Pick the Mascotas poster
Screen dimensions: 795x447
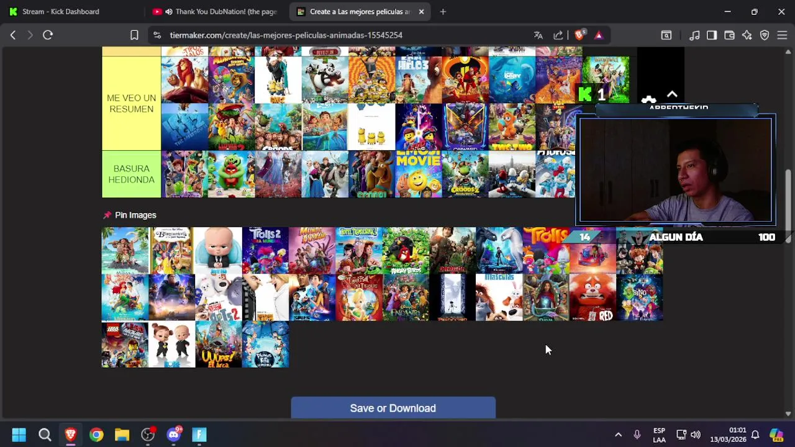point(499,297)
